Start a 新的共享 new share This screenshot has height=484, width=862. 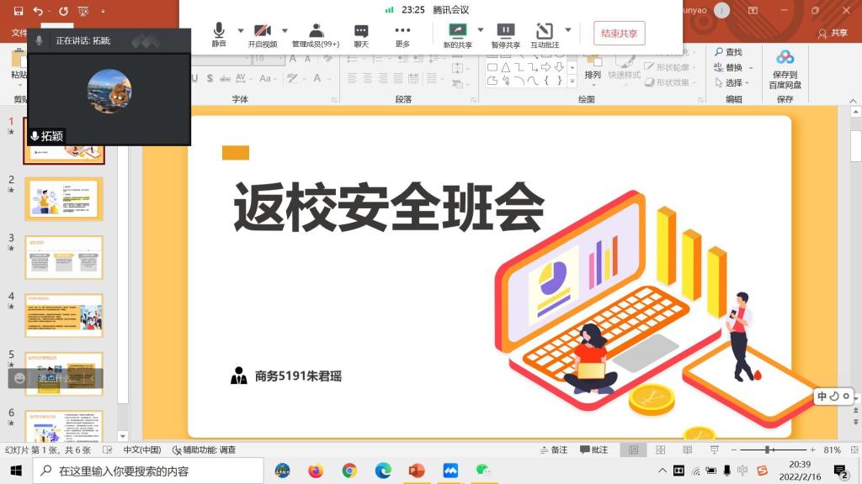click(x=458, y=34)
